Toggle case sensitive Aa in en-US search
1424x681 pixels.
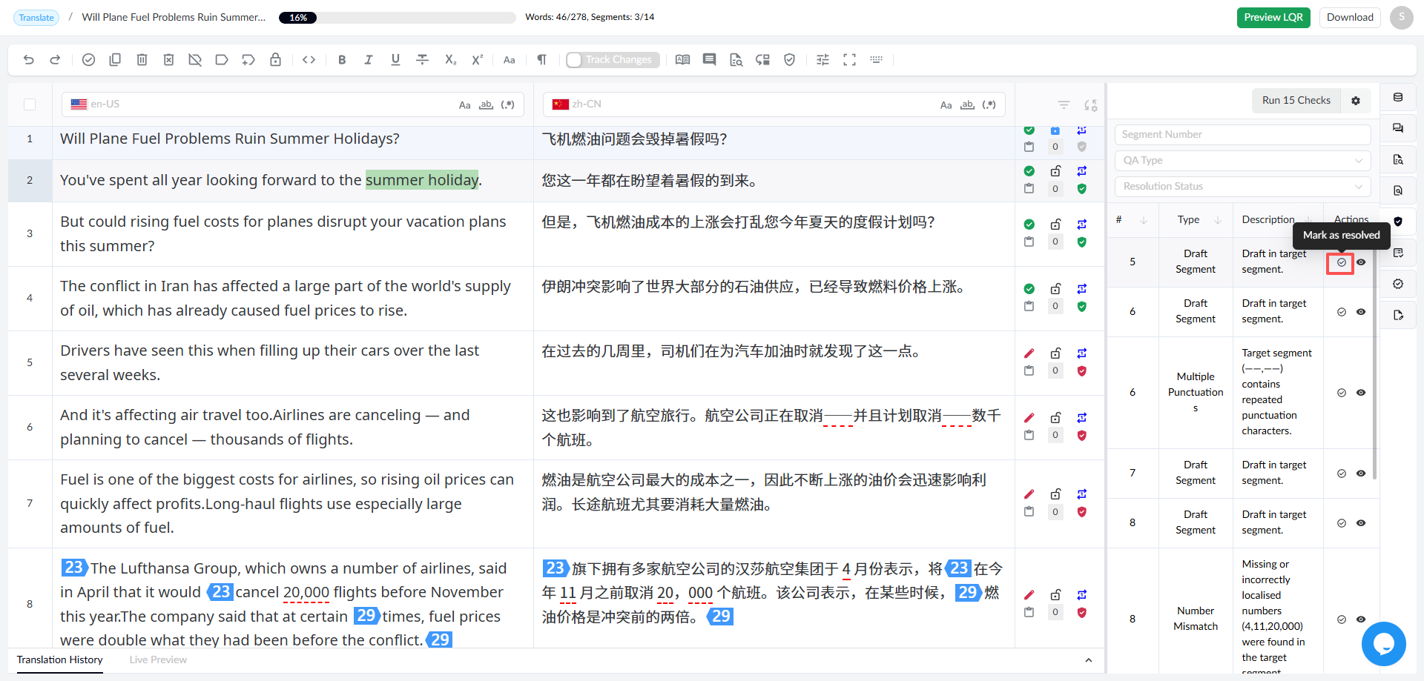(464, 105)
